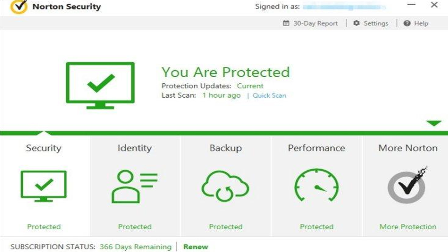This screenshot has height=252, width=448.
Task: Click the Security monitor checkmark icon
Action: pyautogui.click(x=43, y=185)
